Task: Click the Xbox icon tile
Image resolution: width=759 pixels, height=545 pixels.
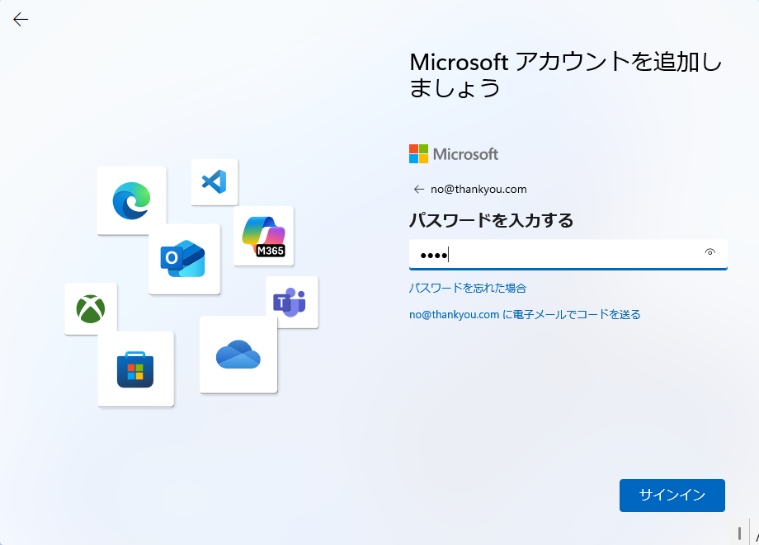Action: 91,309
